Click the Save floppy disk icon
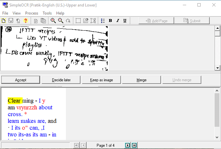This screenshot has width=221, height=149. click(11, 21)
